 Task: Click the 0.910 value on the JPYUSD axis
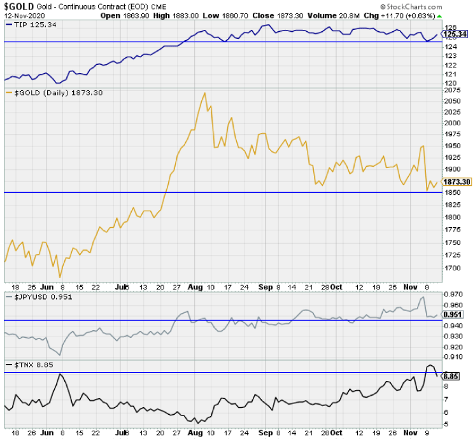pos(453,357)
